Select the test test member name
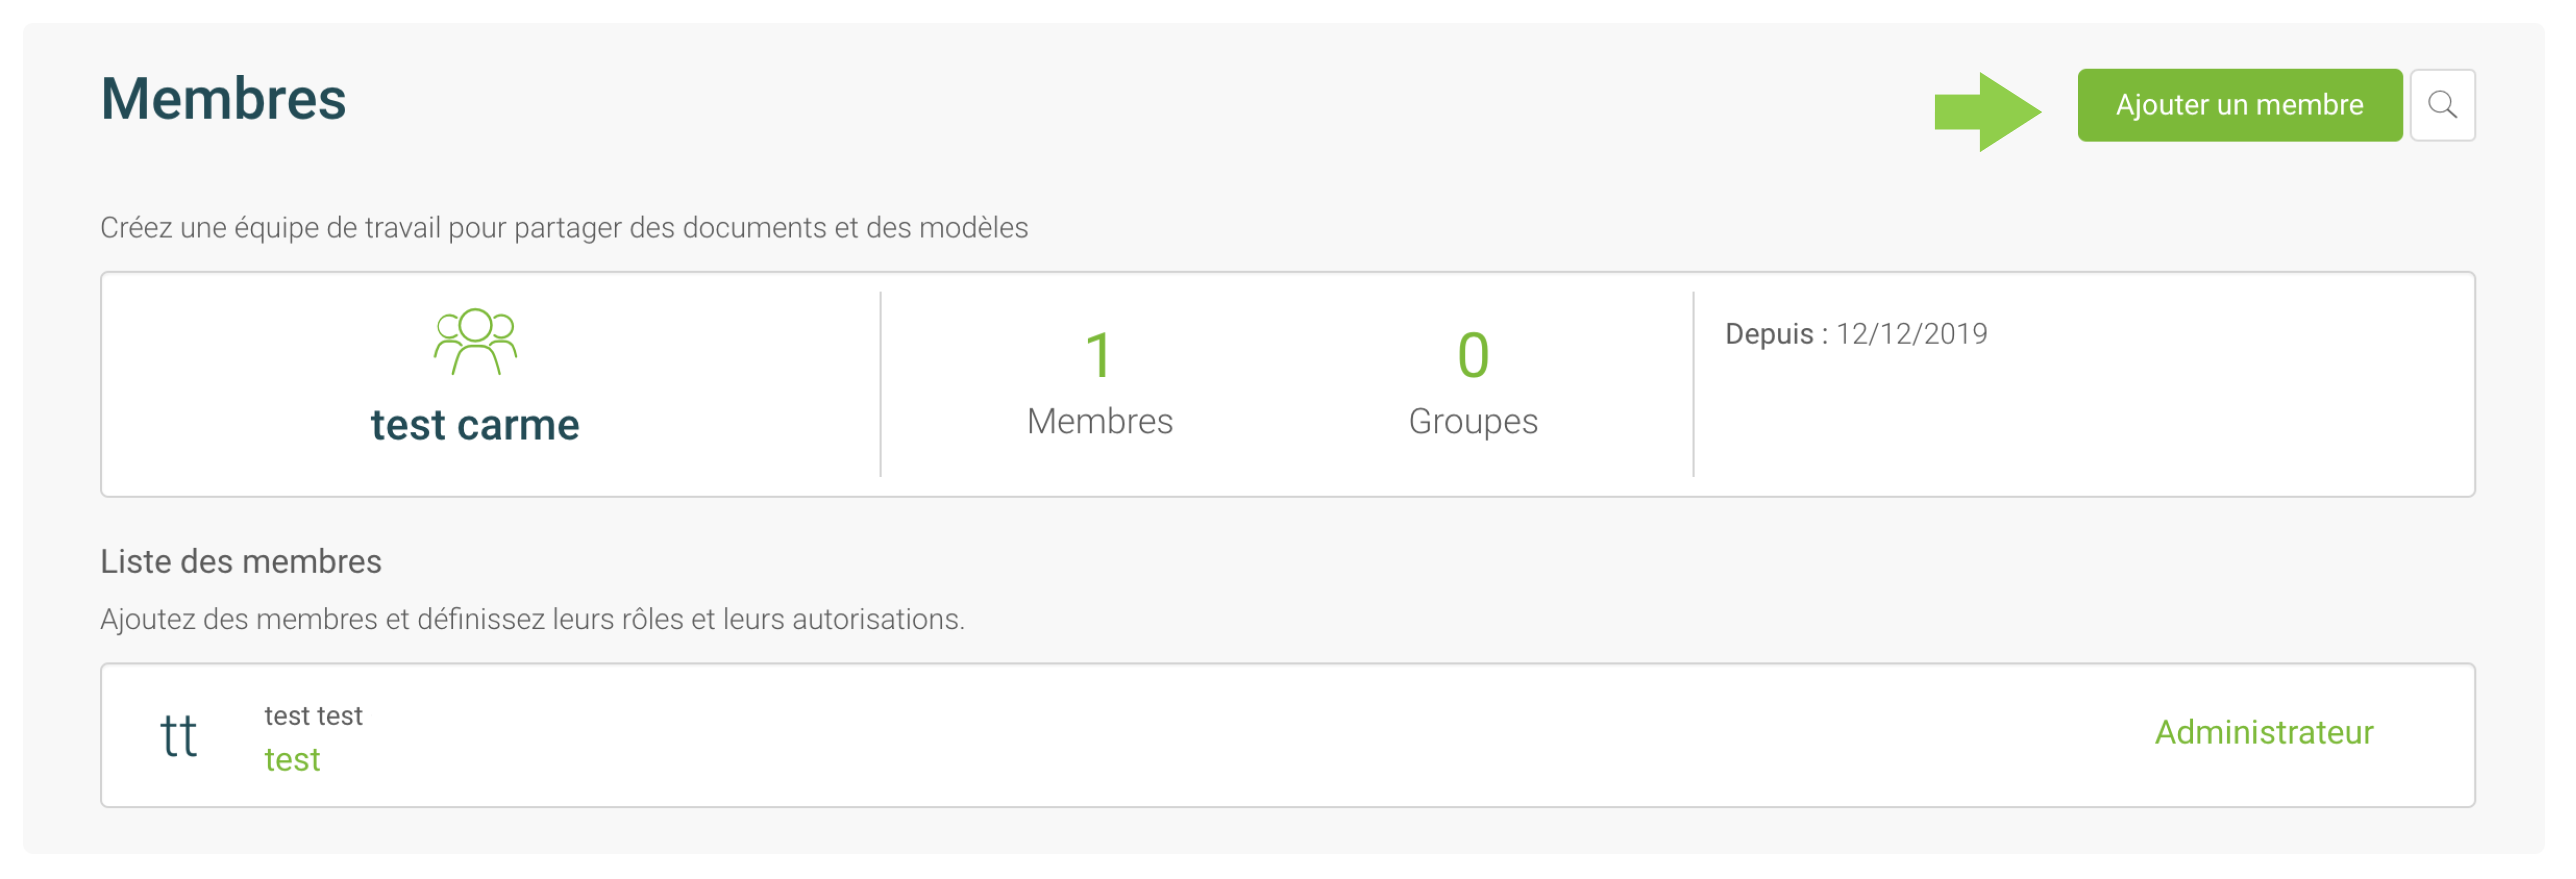This screenshot has height=879, width=2576. click(x=313, y=715)
